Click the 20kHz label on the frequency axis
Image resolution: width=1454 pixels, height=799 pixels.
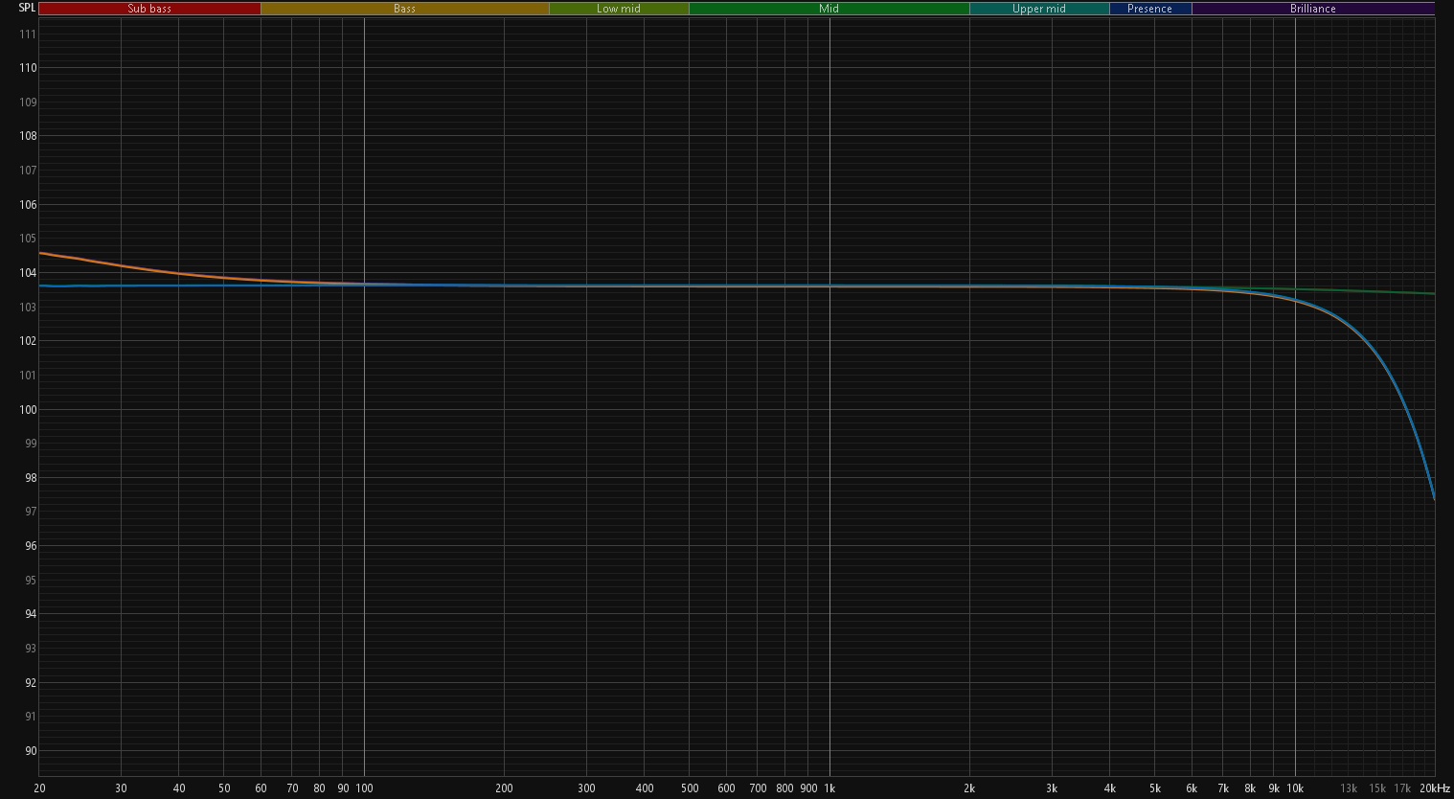click(x=1433, y=788)
